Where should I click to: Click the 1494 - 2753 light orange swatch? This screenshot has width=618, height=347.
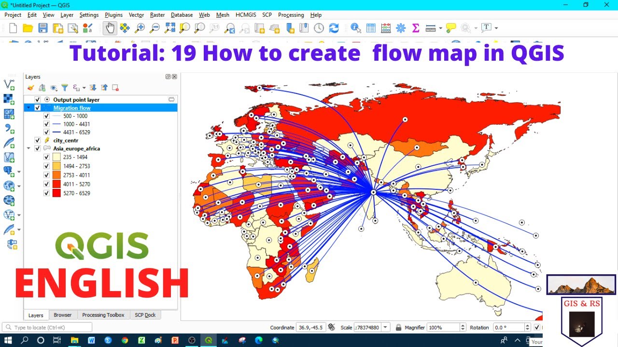[56, 166]
